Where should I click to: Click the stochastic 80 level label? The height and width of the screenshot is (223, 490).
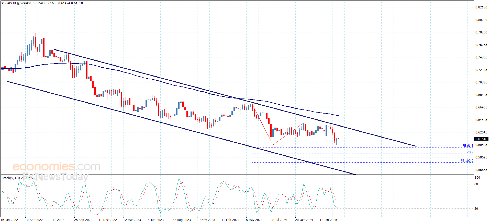[476, 184]
